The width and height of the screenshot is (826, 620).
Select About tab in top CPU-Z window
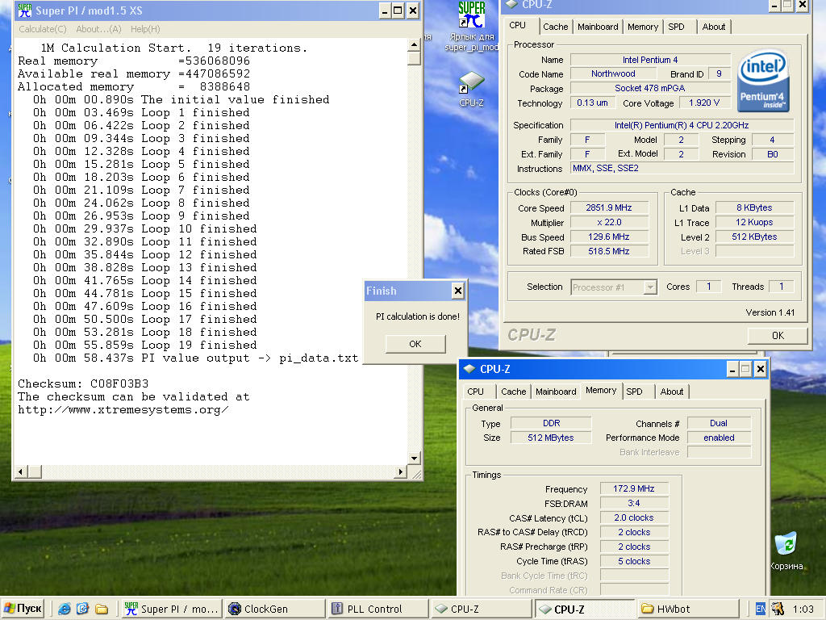coord(714,27)
